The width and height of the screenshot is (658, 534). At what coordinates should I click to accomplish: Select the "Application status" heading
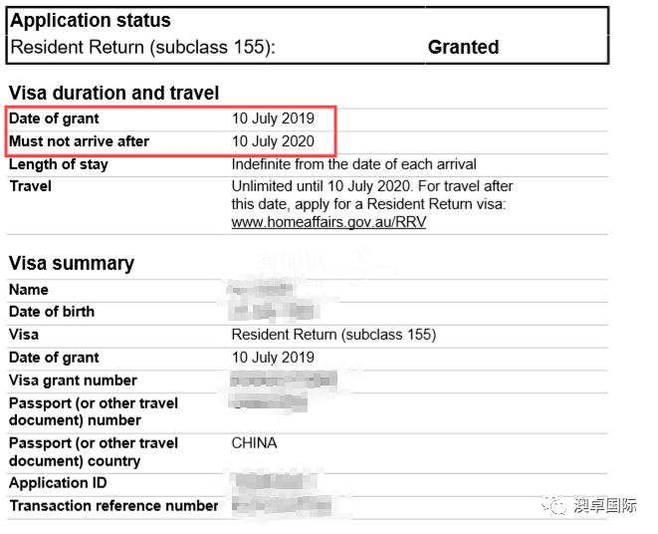(90, 20)
